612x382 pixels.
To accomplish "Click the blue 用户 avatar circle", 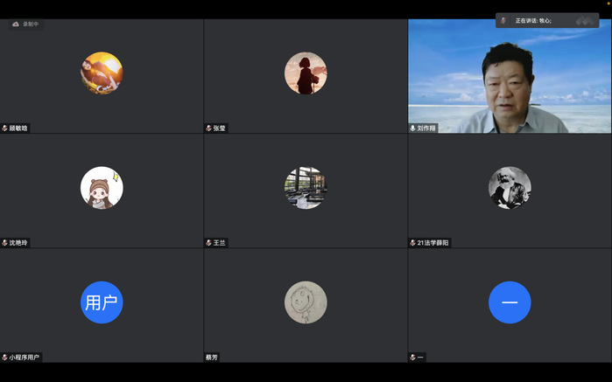I will pyautogui.click(x=102, y=302).
